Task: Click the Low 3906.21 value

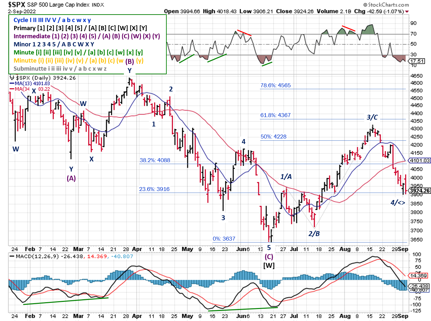Action: 256,11
